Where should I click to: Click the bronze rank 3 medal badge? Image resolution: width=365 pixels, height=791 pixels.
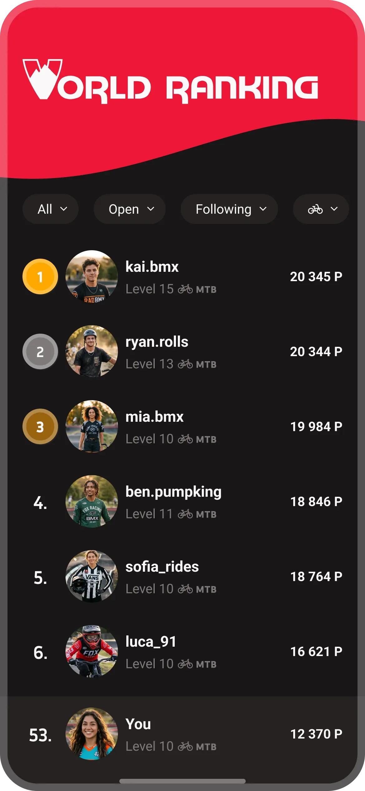point(40,426)
